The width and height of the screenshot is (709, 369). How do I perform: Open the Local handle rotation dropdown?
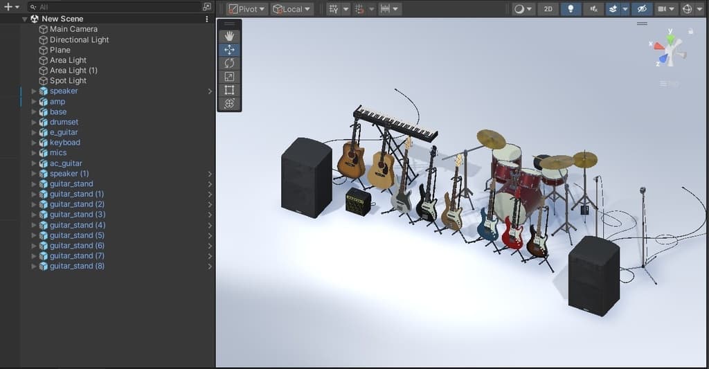291,9
